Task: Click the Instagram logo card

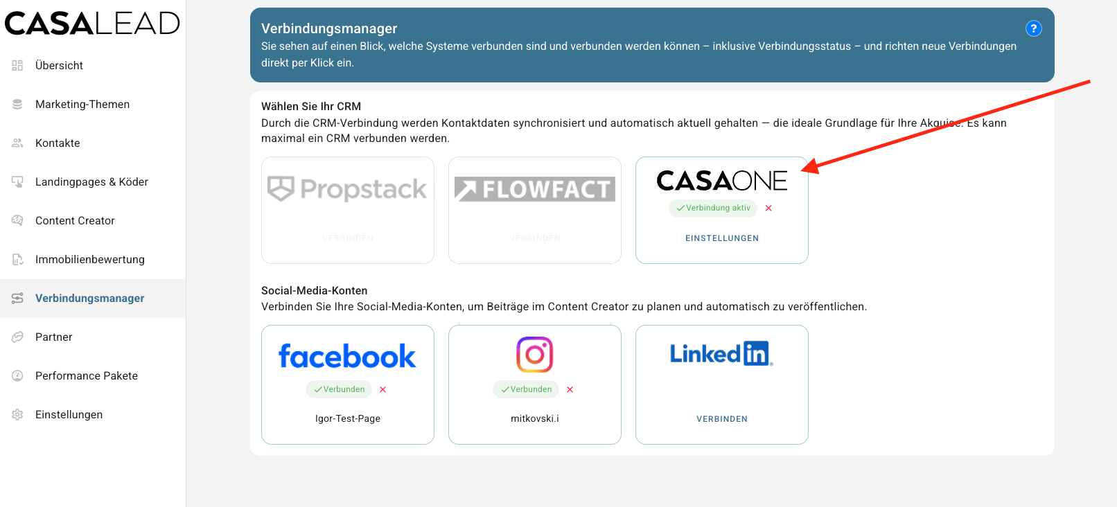Action: pos(535,355)
